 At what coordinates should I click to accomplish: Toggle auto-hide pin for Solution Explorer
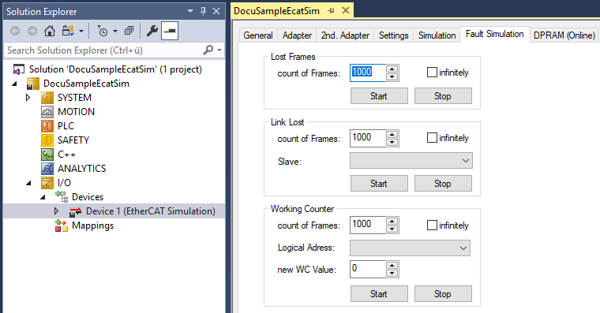[203, 11]
